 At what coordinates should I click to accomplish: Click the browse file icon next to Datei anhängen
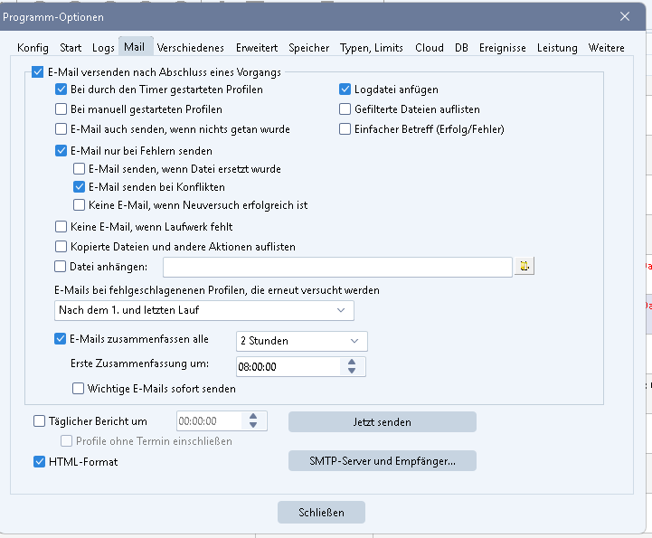click(x=524, y=266)
